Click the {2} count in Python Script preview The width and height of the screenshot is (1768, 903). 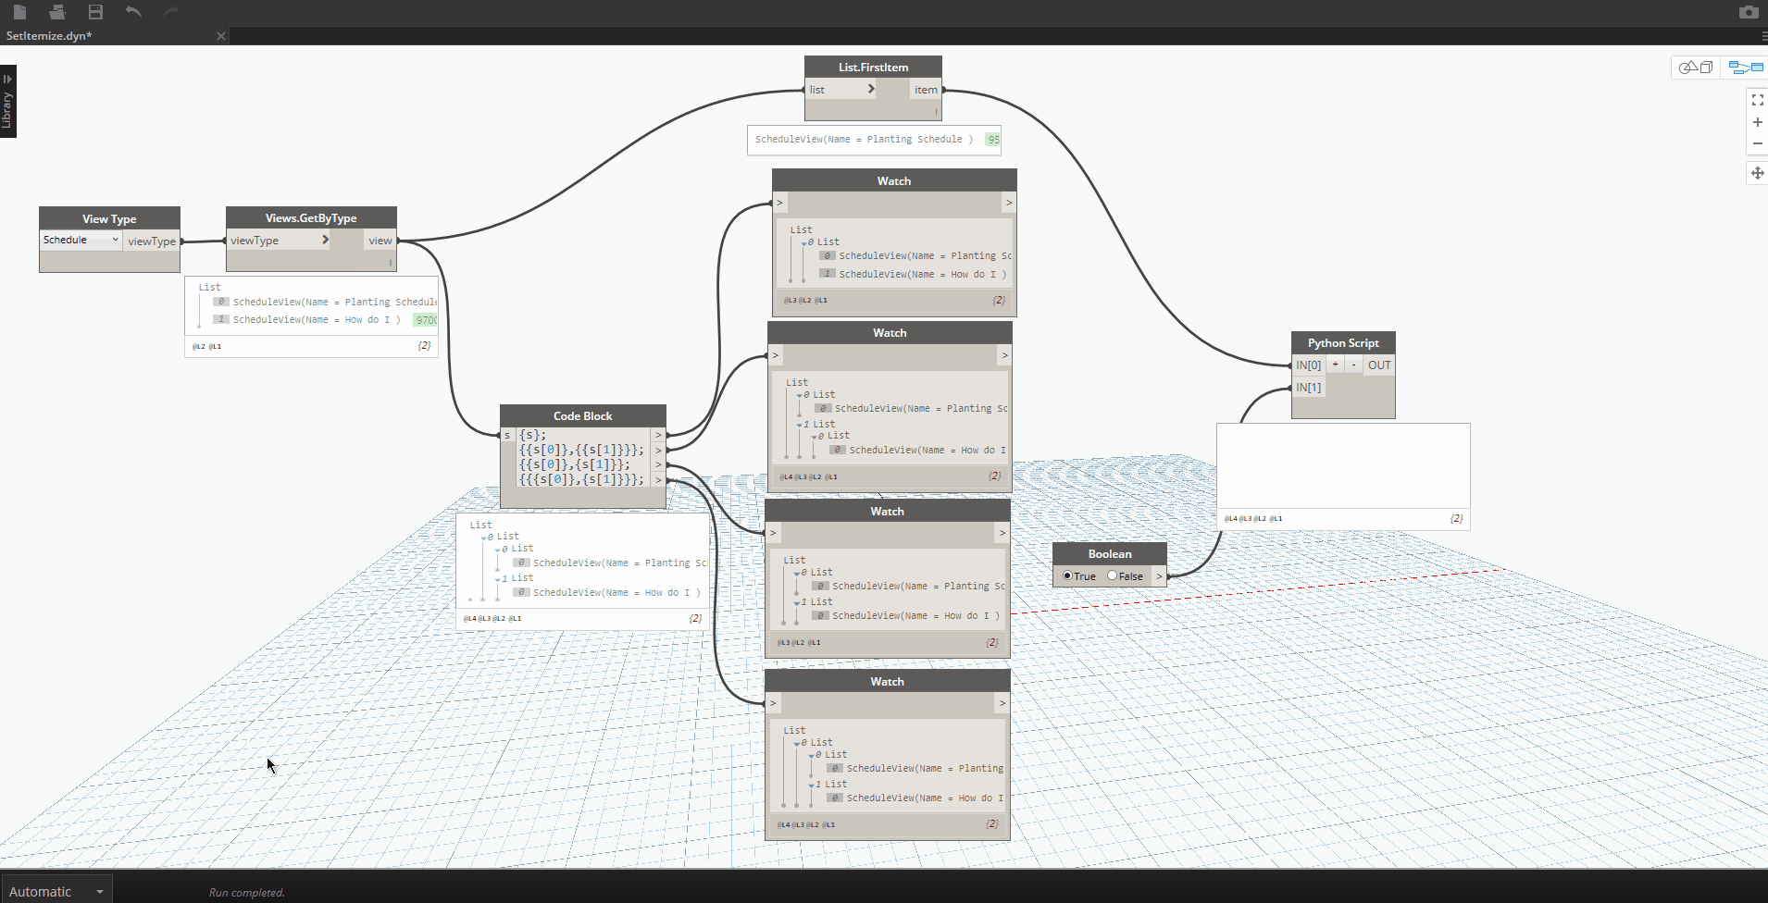coord(1456,518)
